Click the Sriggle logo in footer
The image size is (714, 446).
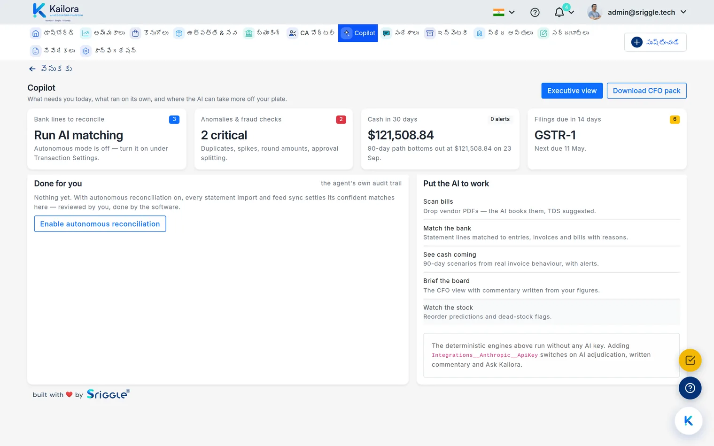pos(108,394)
